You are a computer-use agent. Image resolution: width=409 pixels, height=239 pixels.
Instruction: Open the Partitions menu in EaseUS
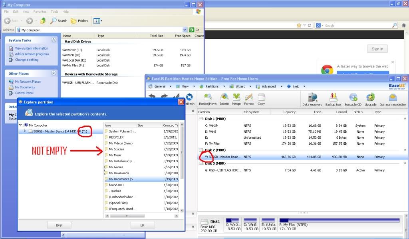pyautogui.click(x=212, y=86)
